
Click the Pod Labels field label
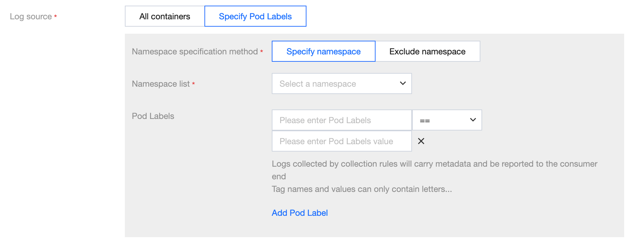153,116
